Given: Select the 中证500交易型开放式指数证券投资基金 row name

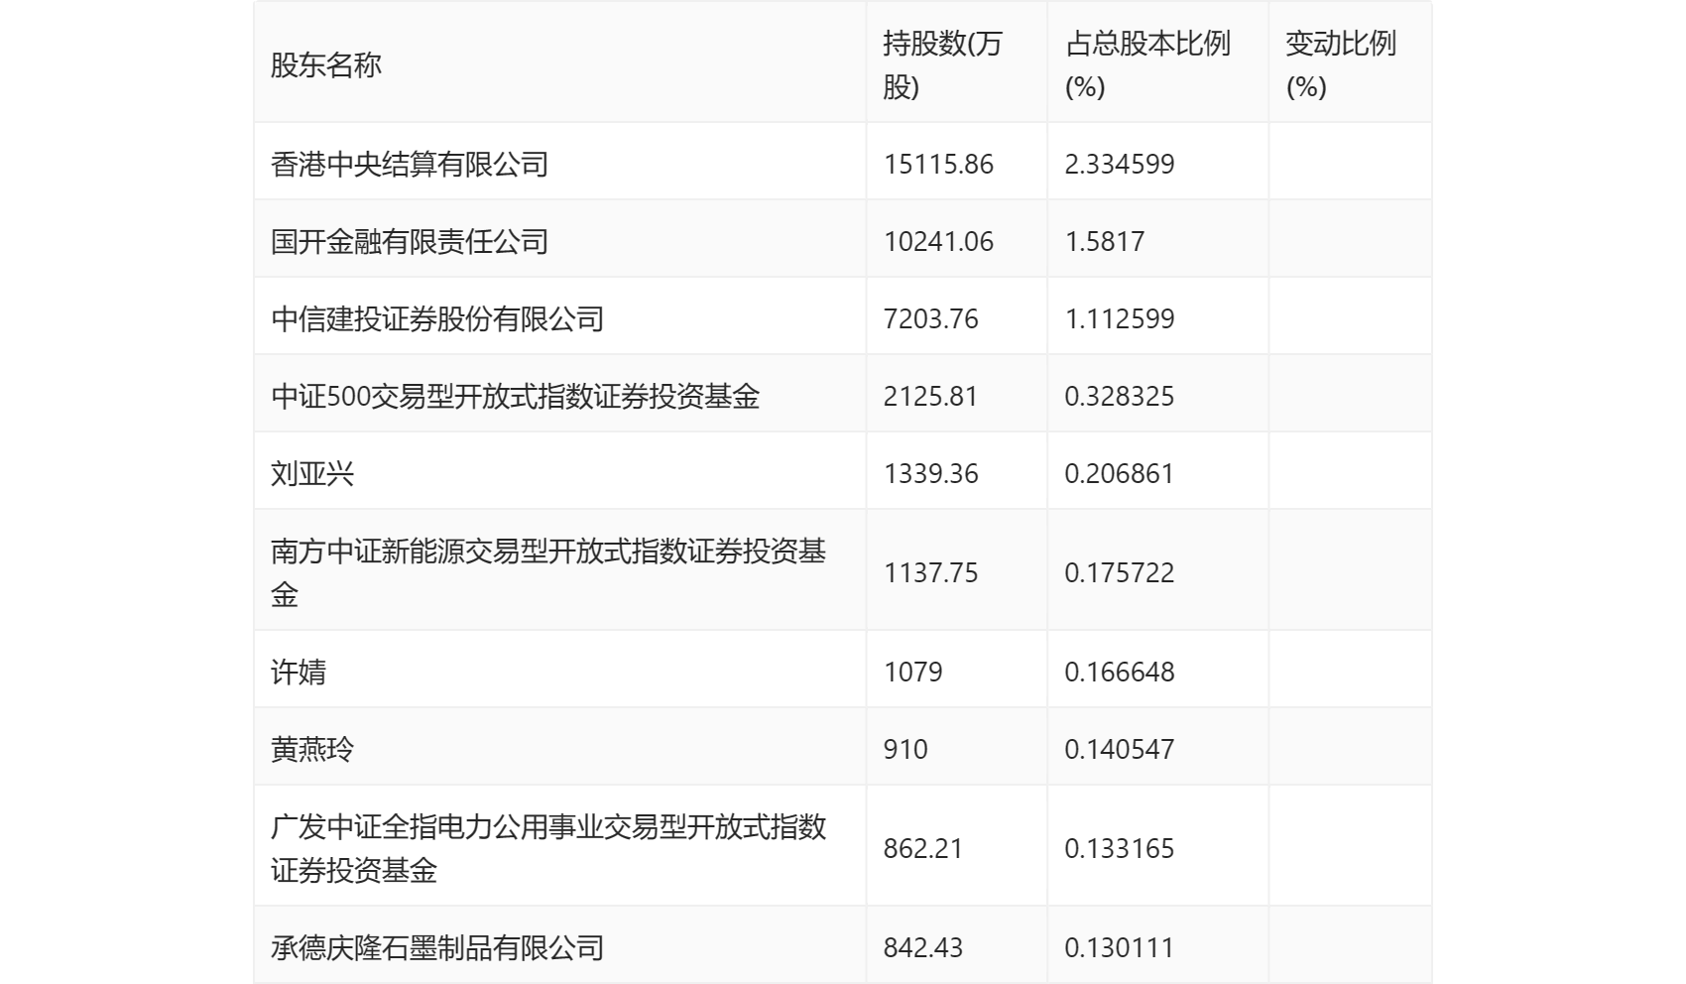Looking at the screenshot, I should pos(516,396).
